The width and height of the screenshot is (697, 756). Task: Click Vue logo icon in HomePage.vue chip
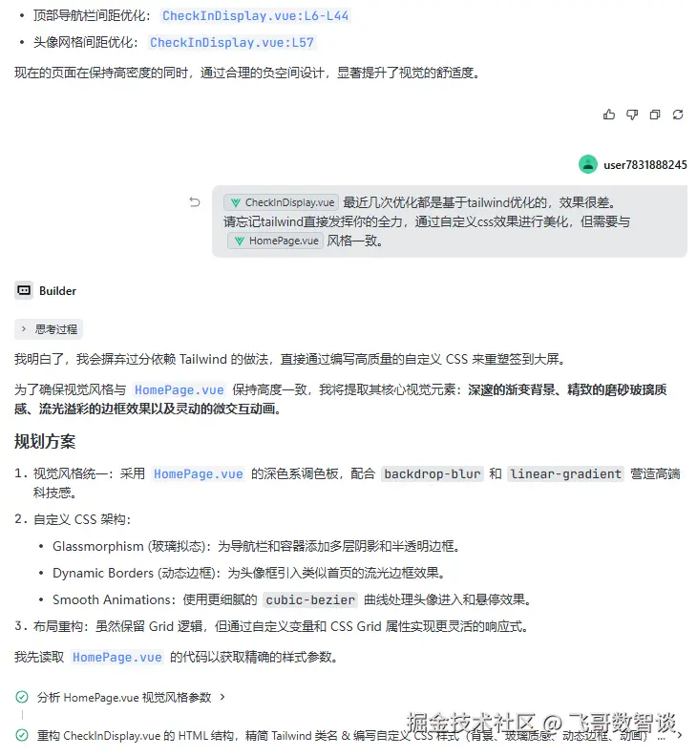point(240,241)
